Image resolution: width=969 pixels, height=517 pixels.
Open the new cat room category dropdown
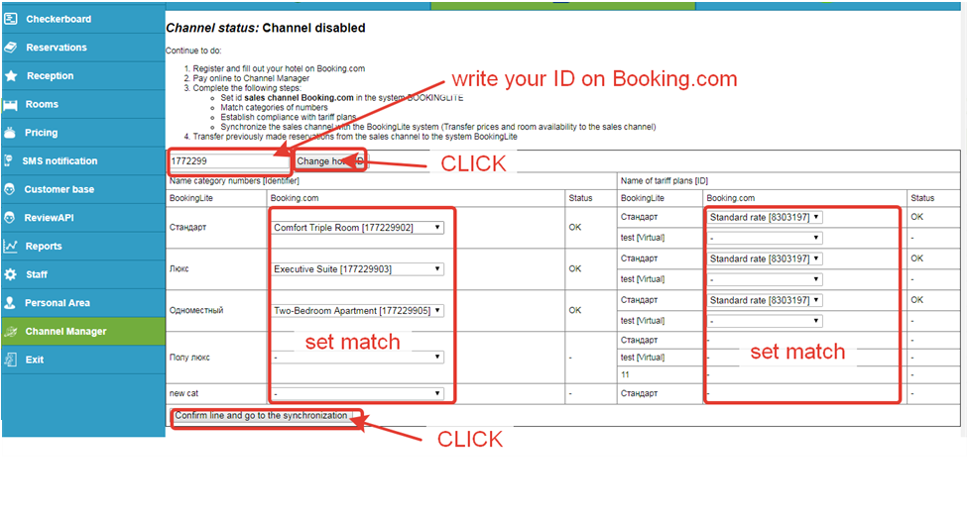point(357,393)
